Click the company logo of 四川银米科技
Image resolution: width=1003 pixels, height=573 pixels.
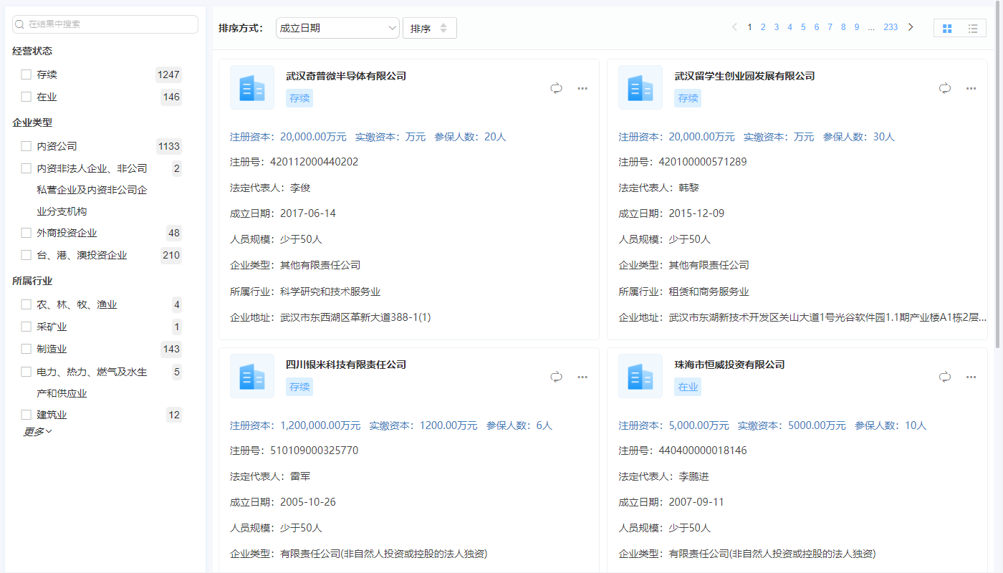coord(251,376)
